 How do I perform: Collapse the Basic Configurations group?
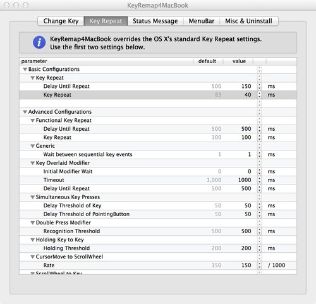pos(25,70)
